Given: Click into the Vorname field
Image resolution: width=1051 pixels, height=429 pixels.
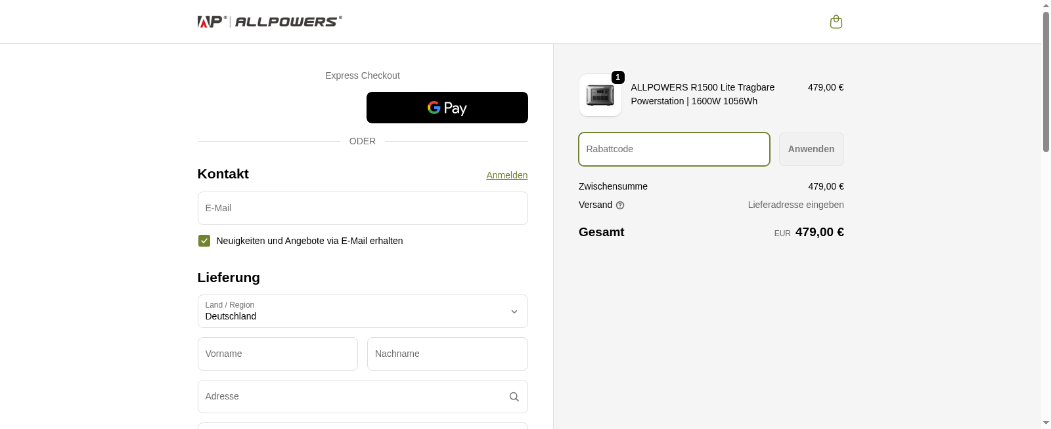Looking at the screenshot, I should coord(278,354).
